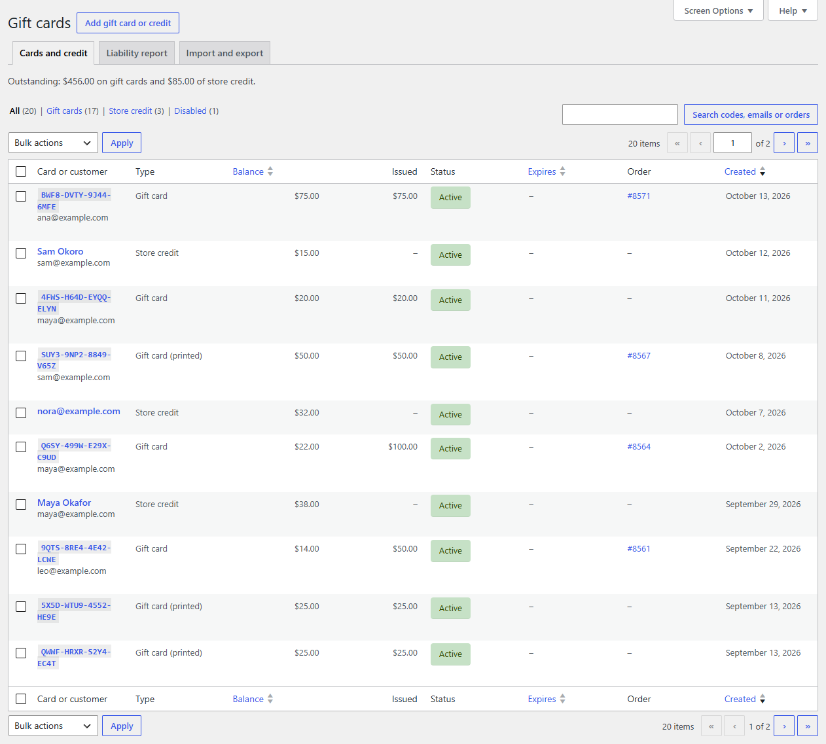Sort by Expires in table footer
Viewport: 826px width, 744px height.
[x=547, y=699]
